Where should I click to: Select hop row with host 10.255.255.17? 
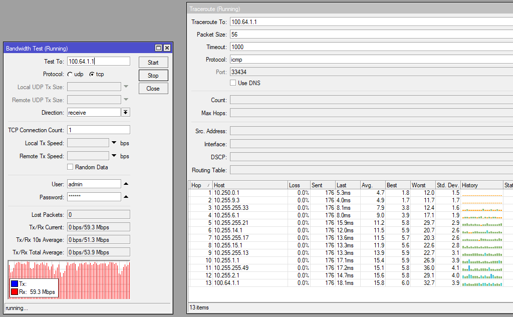(x=351, y=238)
